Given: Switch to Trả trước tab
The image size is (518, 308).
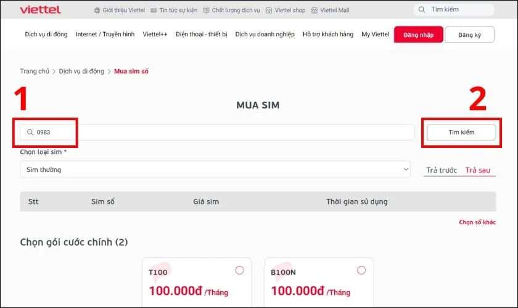Looking at the screenshot, I should coord(442,171).
